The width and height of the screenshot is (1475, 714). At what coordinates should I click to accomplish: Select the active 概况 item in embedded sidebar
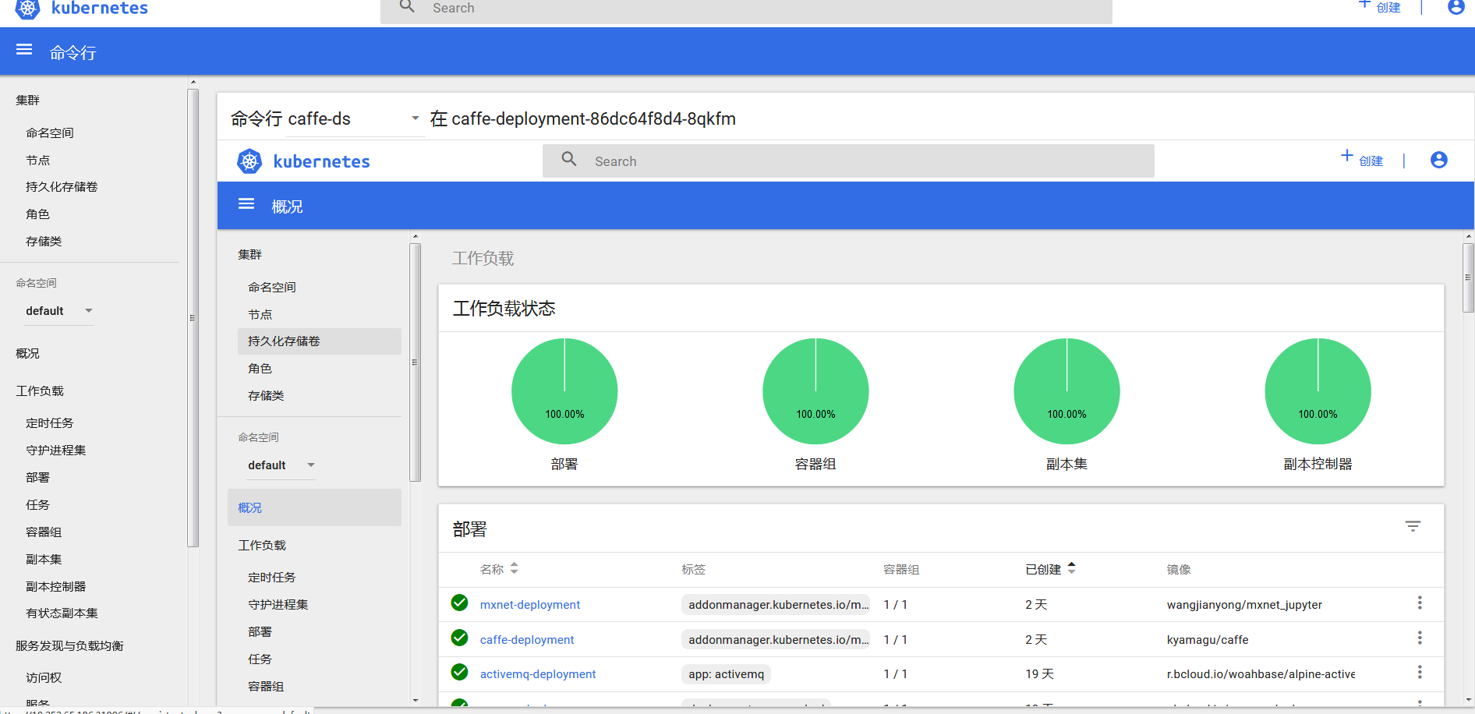click(314, 507)
